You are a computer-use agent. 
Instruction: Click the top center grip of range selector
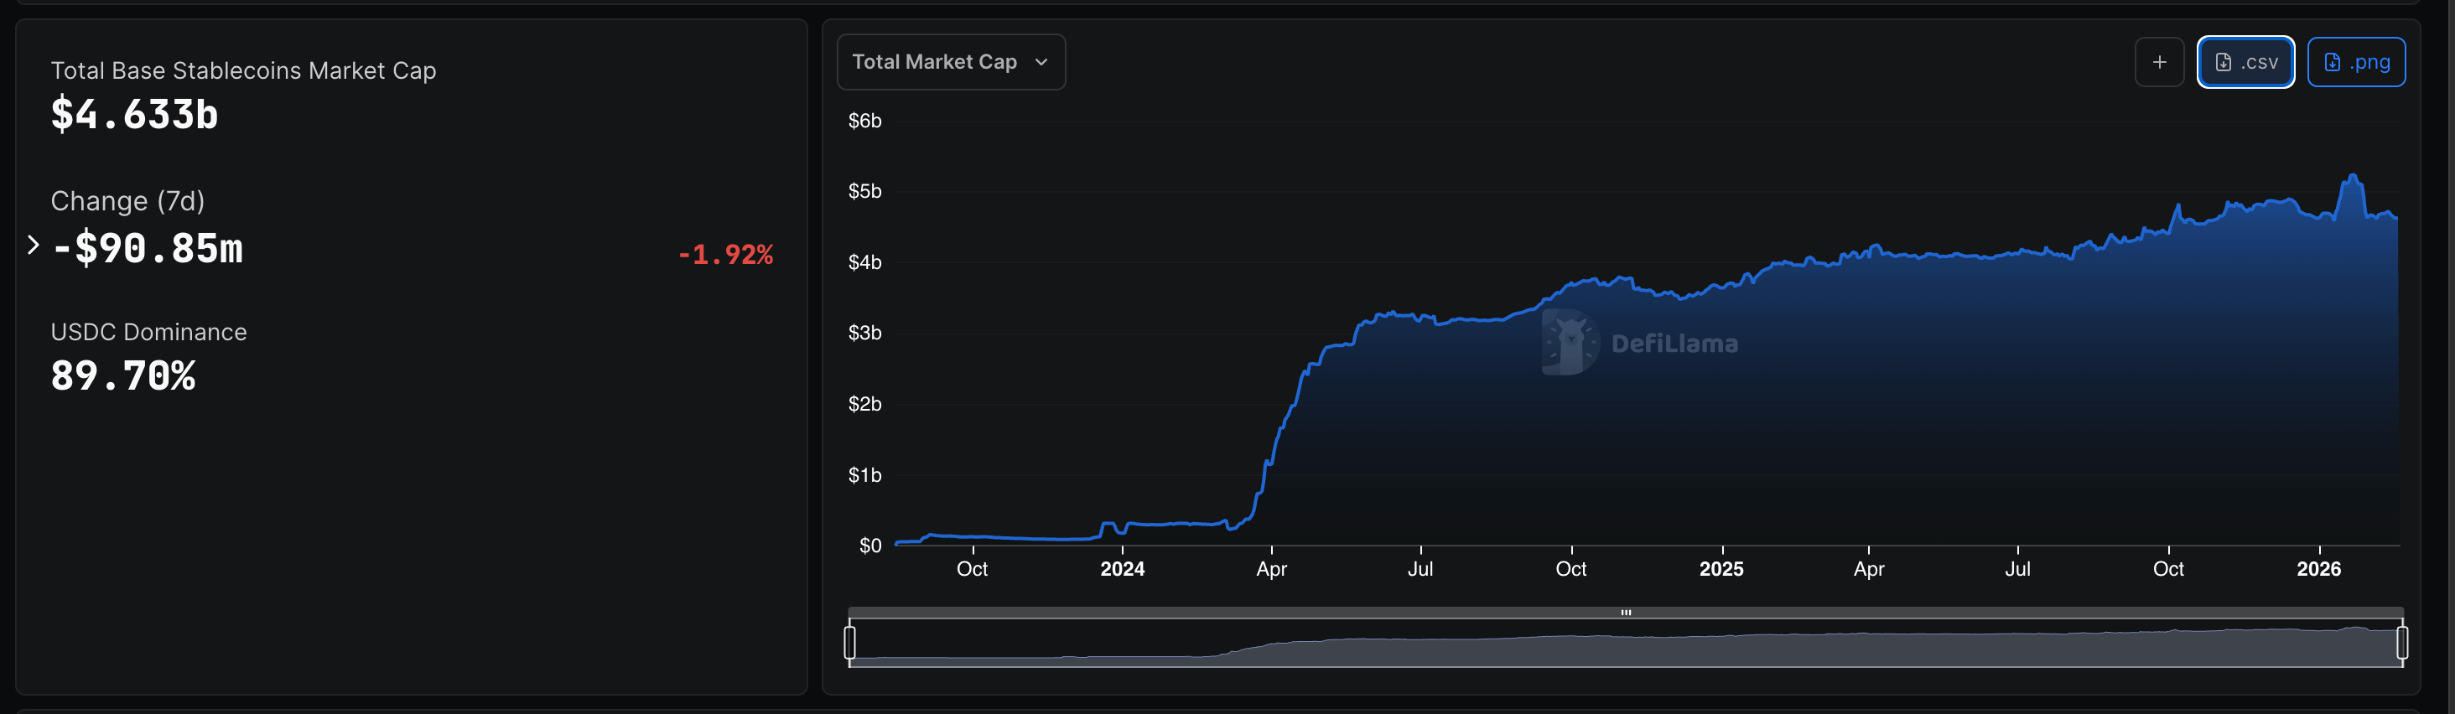1626,613
